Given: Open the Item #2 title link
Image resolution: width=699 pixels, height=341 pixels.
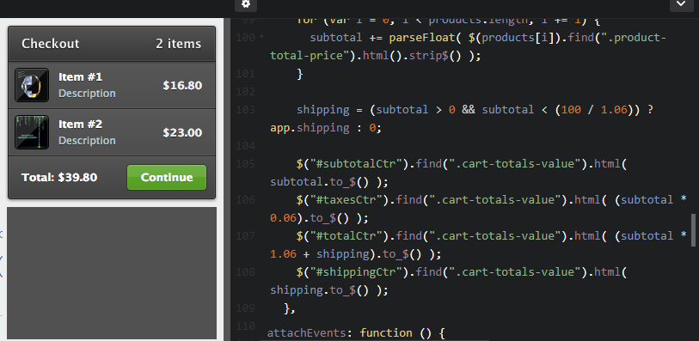Looking at the screenshot, I should (x=80, y=125).
